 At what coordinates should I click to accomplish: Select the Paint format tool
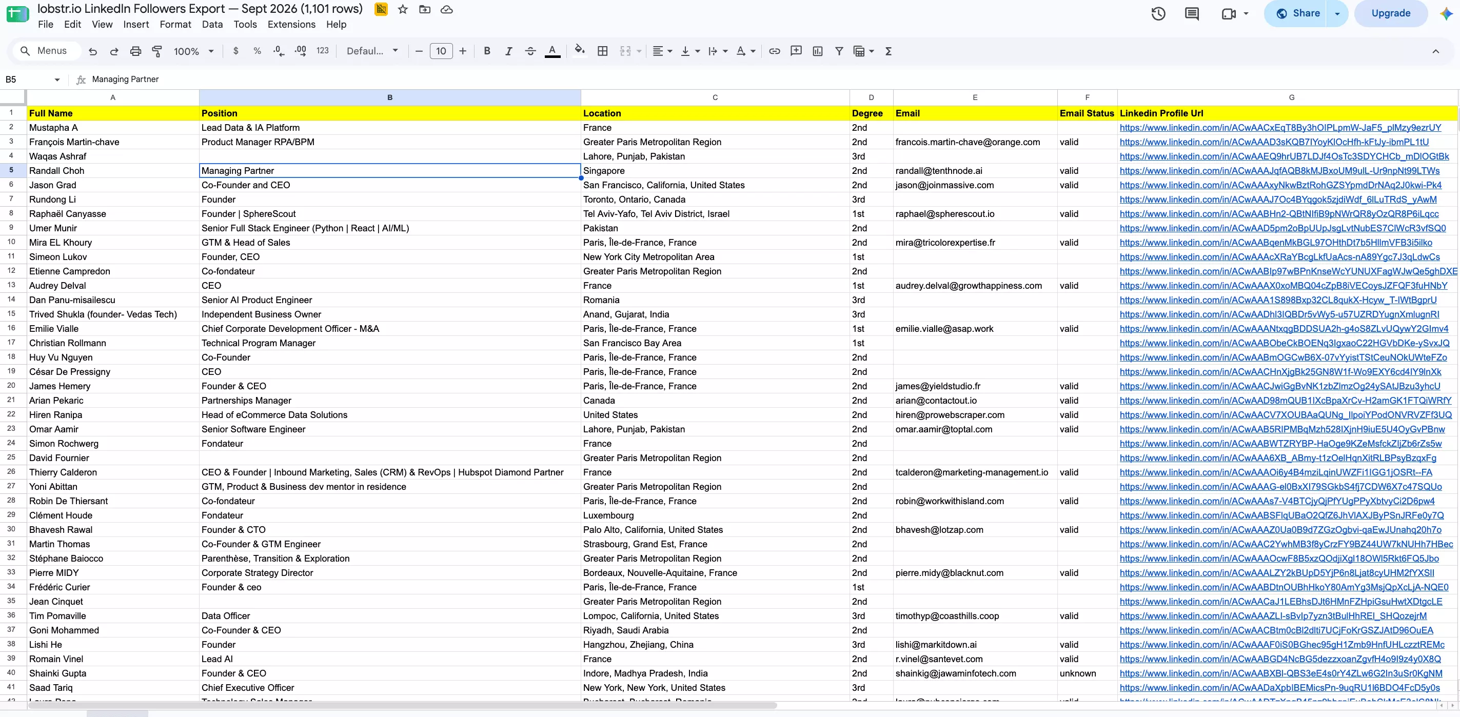[x=157, y=51]
